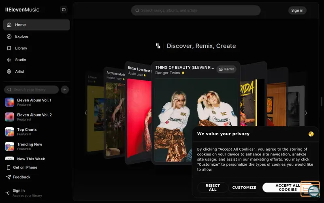Click the Artist globe icon

9,71
